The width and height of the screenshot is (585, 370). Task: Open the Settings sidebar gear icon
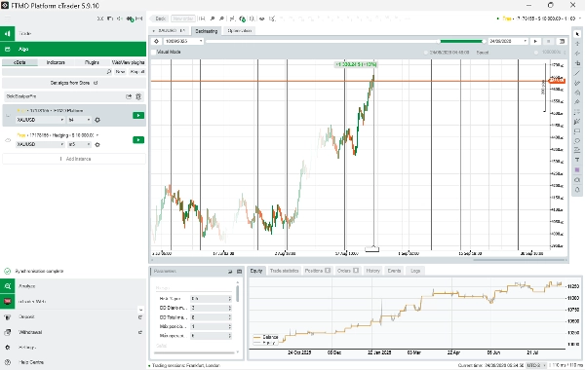coord(7,348)
